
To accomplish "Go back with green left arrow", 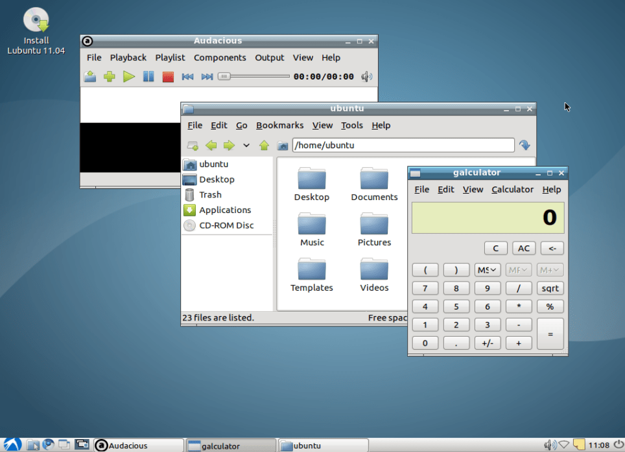I will [211, 145].
